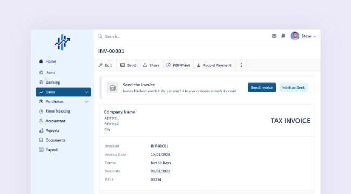Expand the Purchases menu chevron
Image resolution: width=351 pixels, height=194 pixels.
click(x=86, y=101)
